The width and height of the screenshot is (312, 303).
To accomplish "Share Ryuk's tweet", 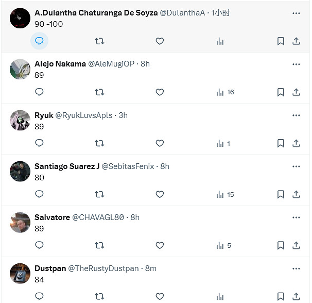I will pyautogui.click(x=296, y=143).
